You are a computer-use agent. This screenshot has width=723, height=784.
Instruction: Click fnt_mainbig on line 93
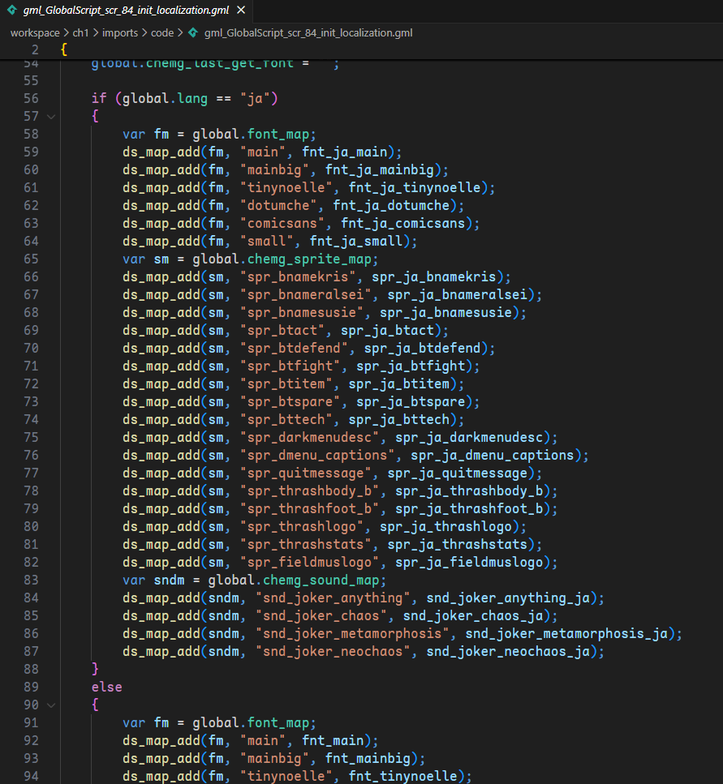coord(368,759)
